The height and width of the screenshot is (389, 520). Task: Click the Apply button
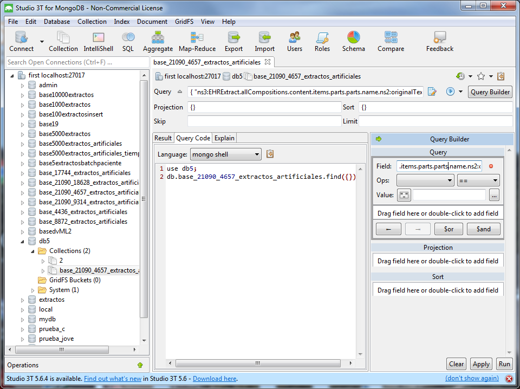click(480, 364)
